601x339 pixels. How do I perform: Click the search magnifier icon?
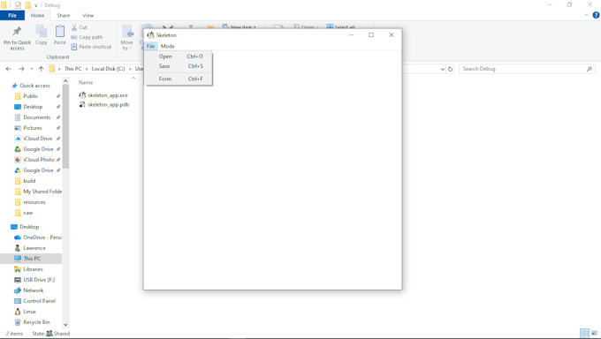click(x=590, y=69)
